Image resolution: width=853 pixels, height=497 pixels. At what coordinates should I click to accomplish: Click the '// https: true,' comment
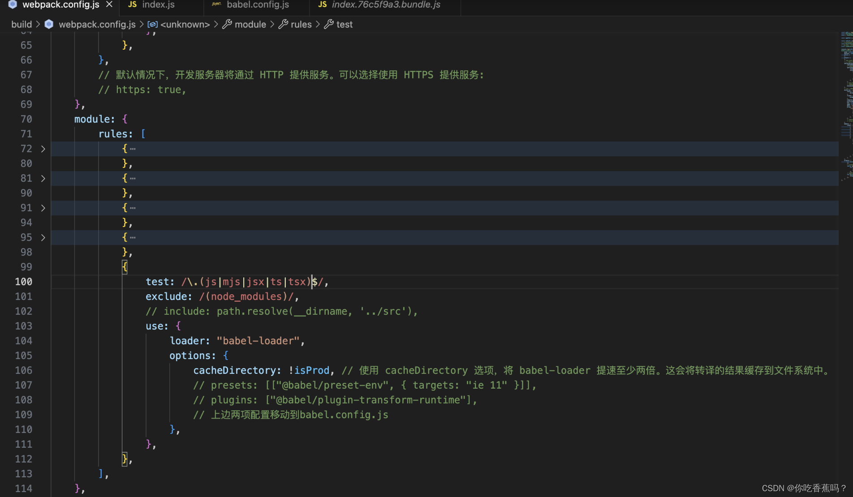pyautogui.click(x=142, y=90)
